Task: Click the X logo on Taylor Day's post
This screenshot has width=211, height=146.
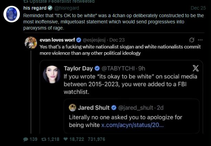Action: pos(196,68)
